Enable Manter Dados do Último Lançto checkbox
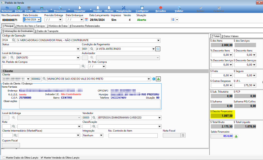 tap(4, 157)
